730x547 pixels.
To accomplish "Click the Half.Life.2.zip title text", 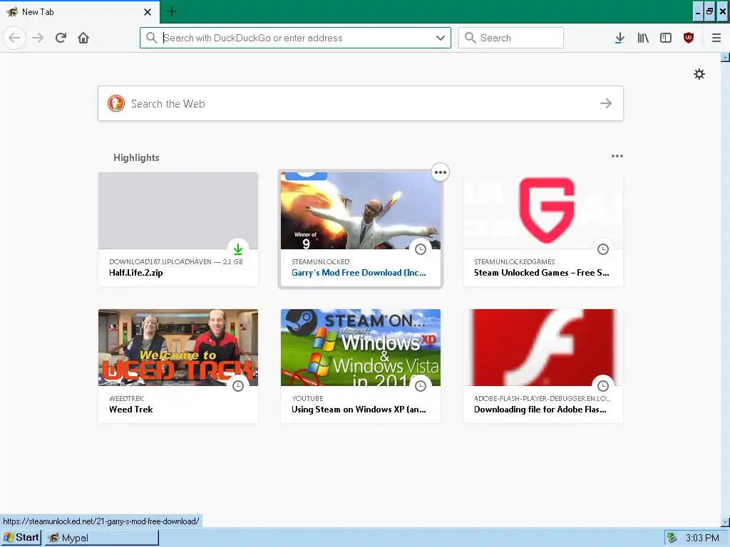I will click(136, 273).
